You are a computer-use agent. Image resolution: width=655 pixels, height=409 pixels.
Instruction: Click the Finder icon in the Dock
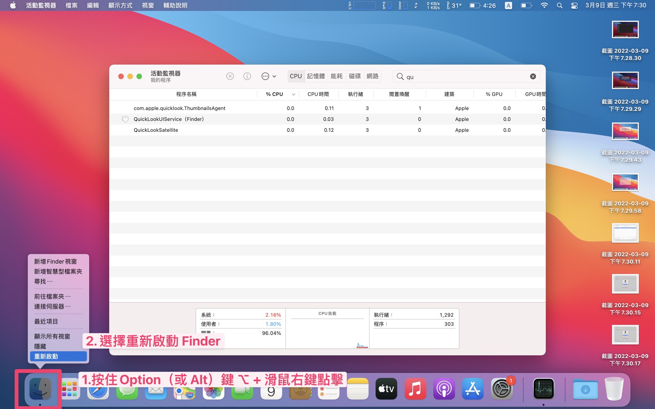pos(40,389)
